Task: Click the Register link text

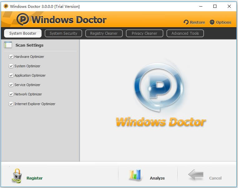Action: [34, 178]
